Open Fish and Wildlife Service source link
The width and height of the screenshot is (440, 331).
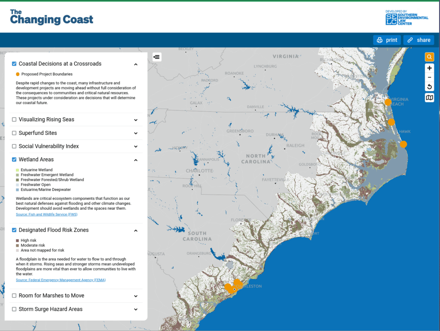coord(46,214)
